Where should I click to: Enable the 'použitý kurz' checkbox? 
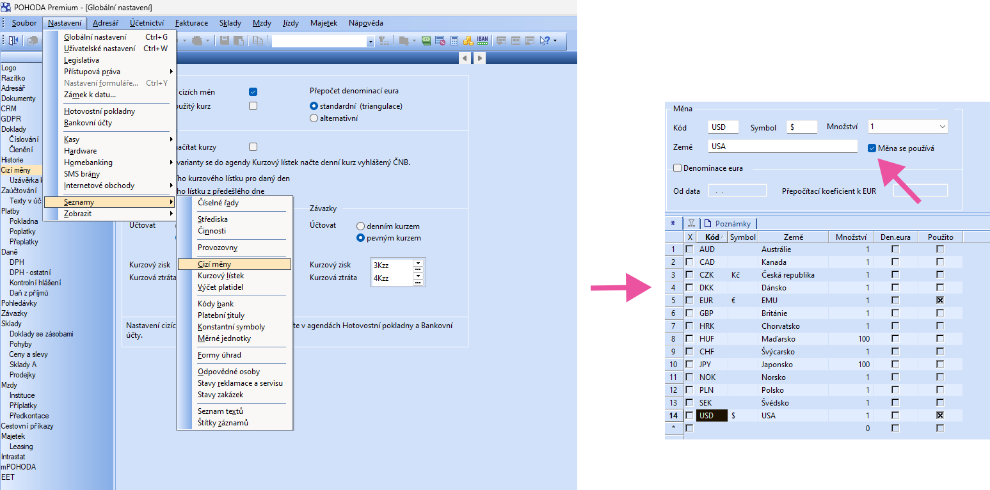tap(253, 106)
